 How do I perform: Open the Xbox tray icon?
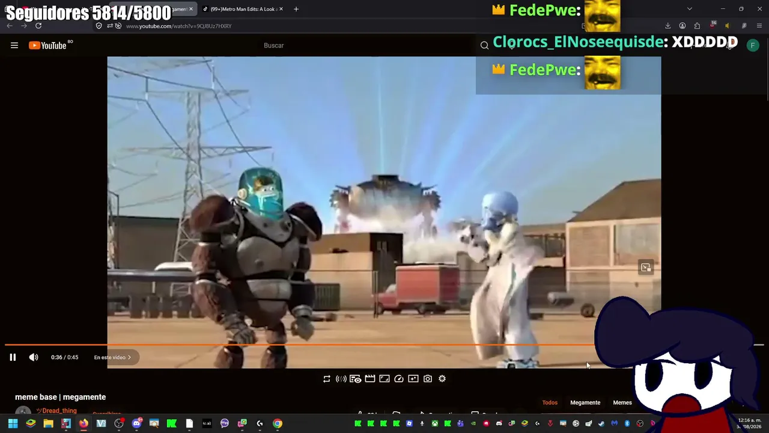click(434, 423)
